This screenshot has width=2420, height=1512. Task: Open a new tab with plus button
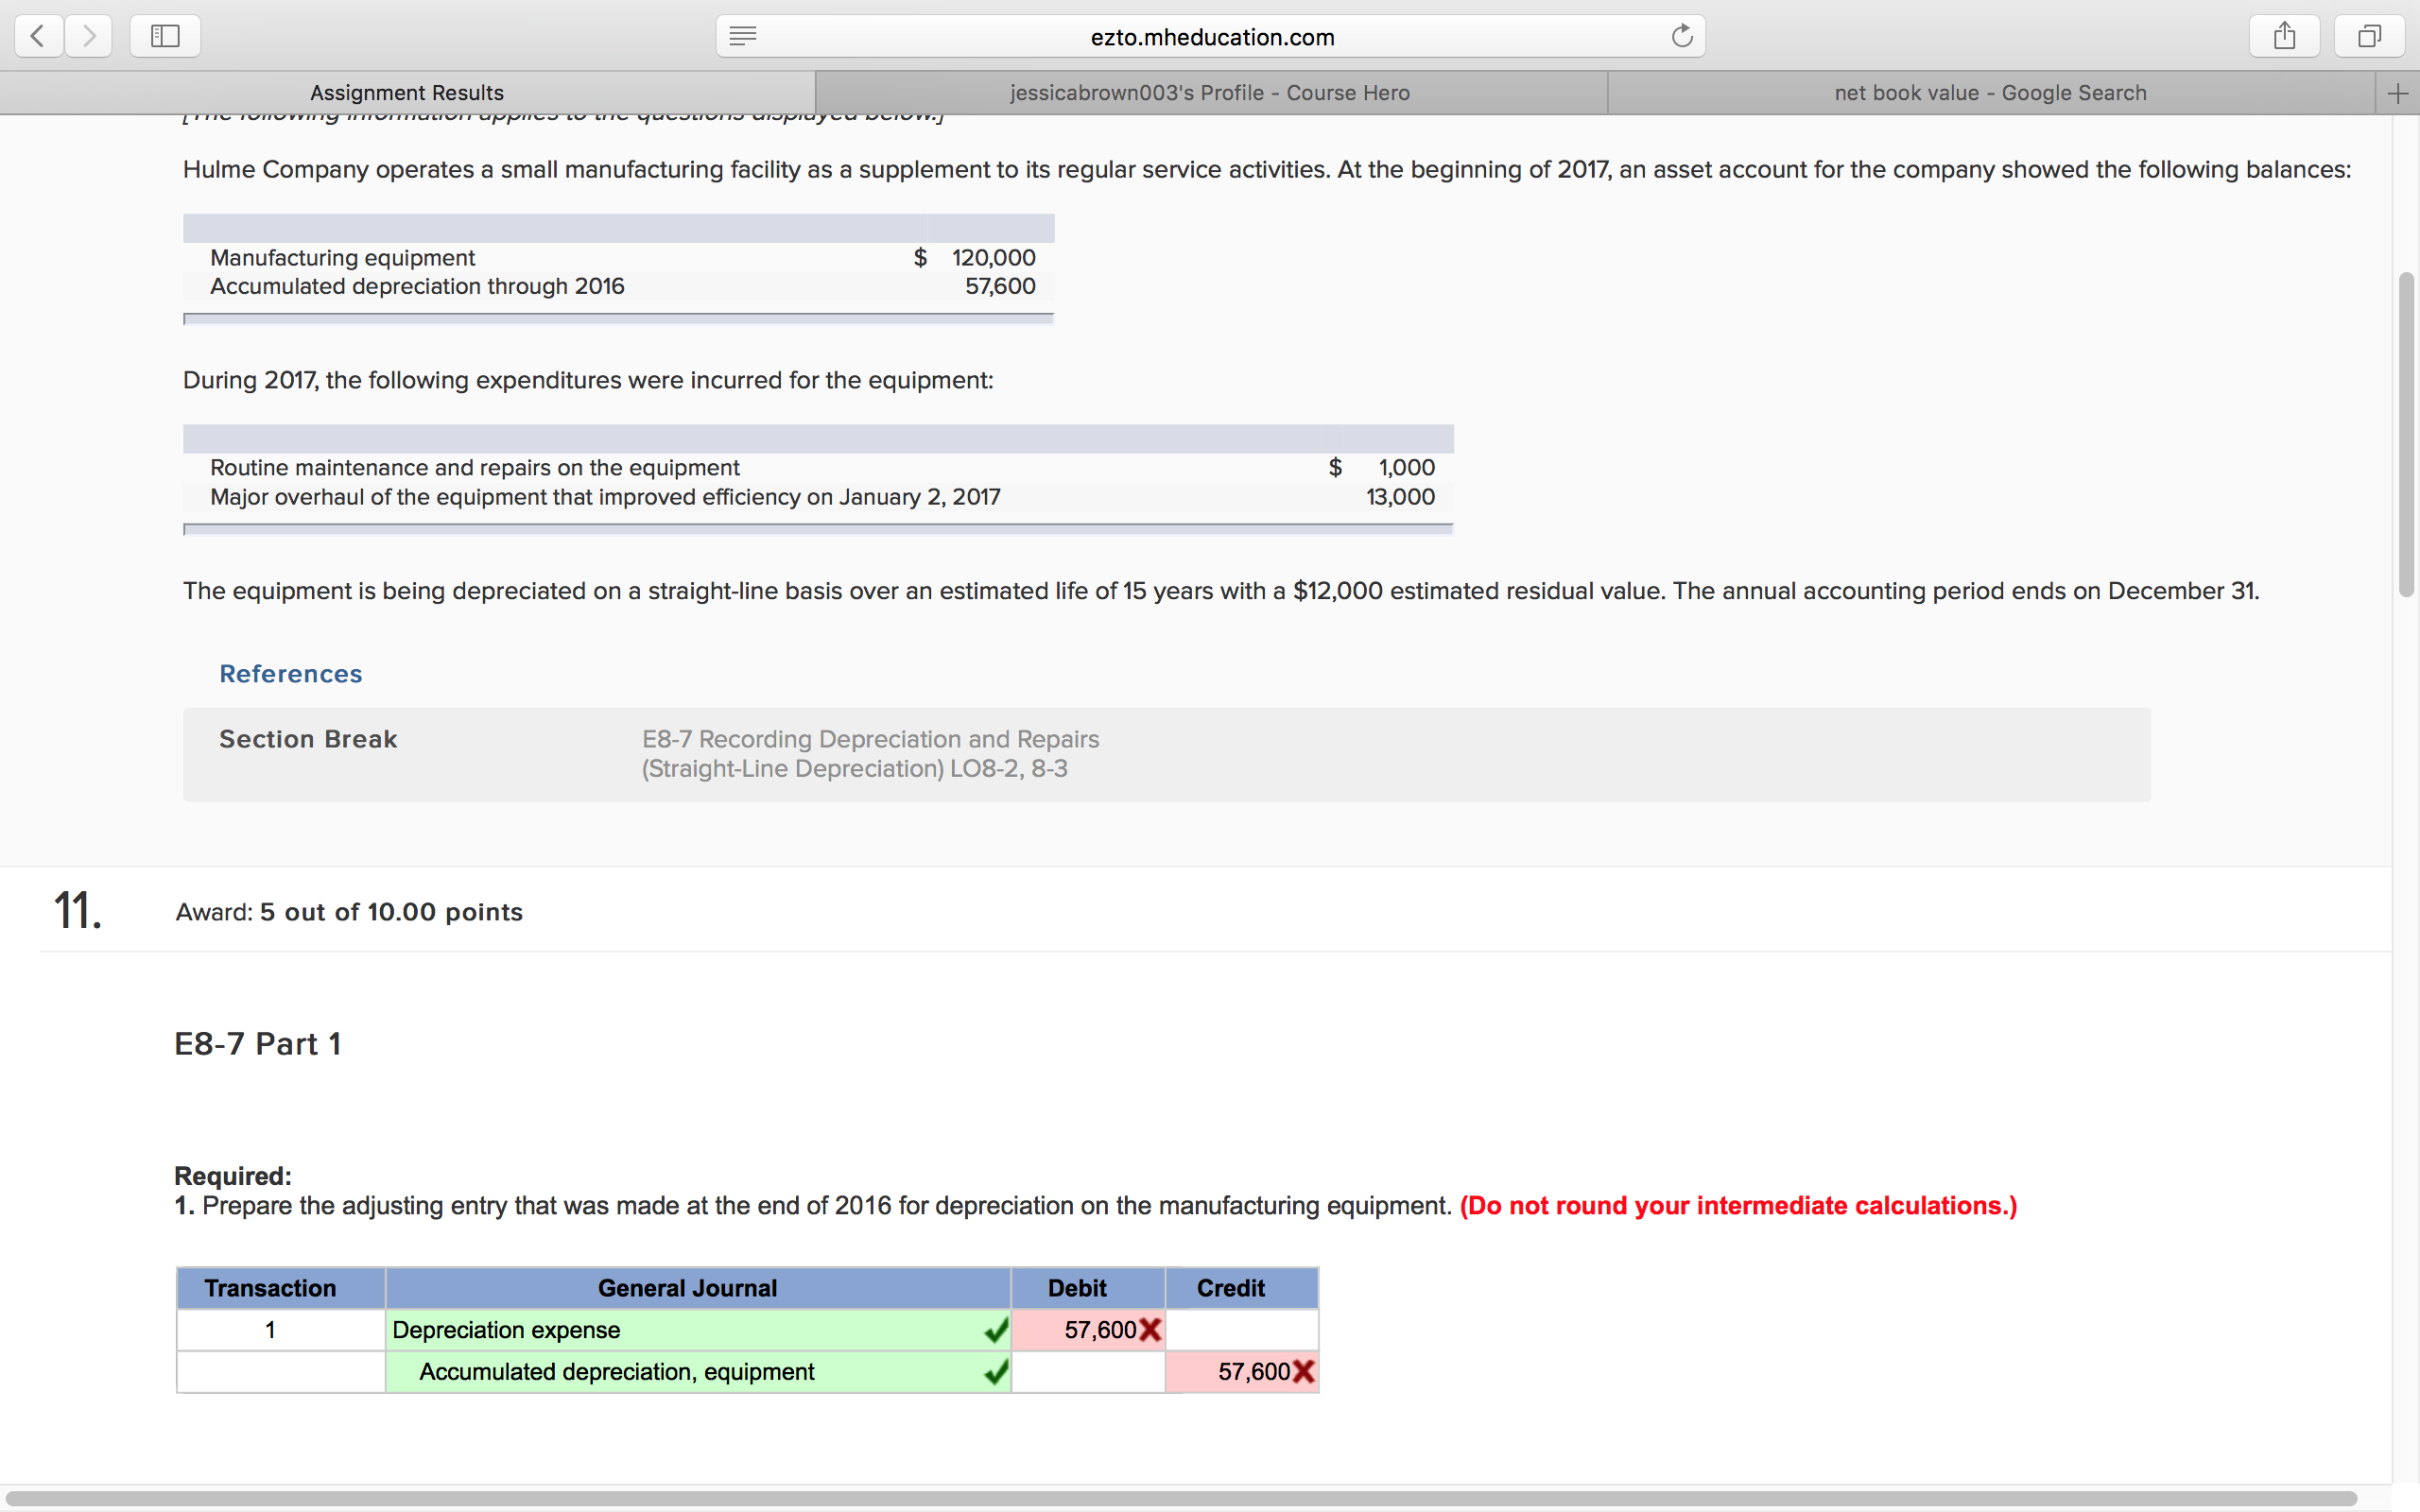point(2397,94)
